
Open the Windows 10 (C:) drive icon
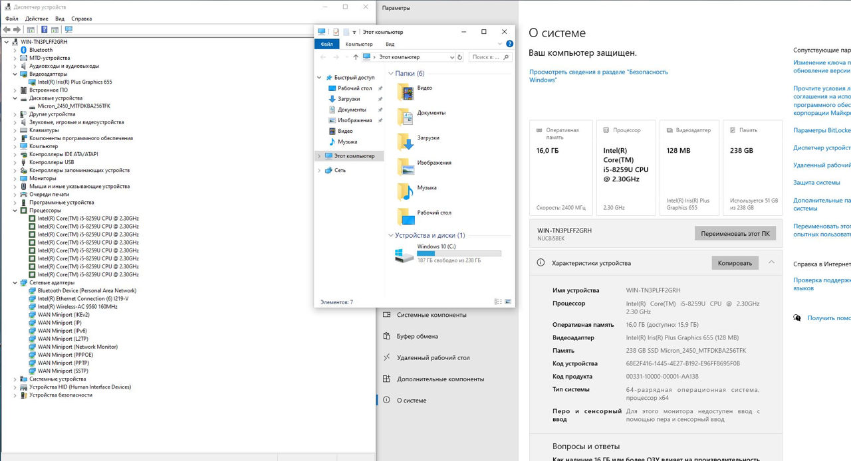tap(404, 254)
